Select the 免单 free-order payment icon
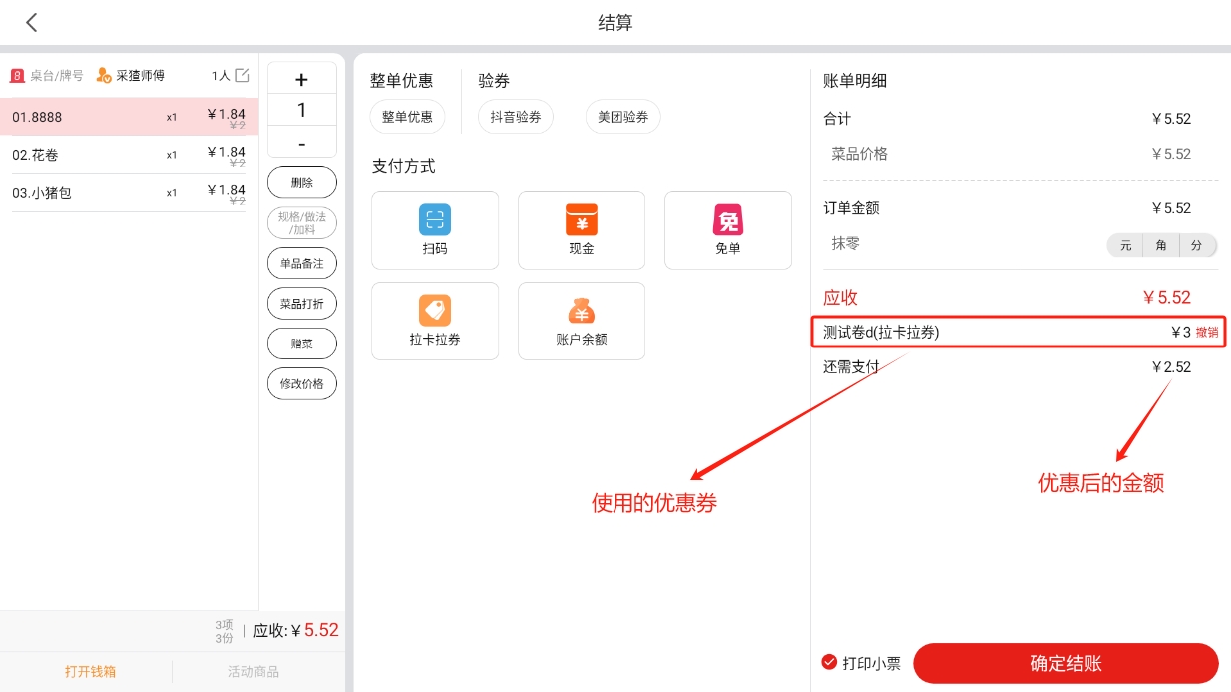Image resolution: width=1231 pixels, height=692 pixels. click(x=727, y=220)
